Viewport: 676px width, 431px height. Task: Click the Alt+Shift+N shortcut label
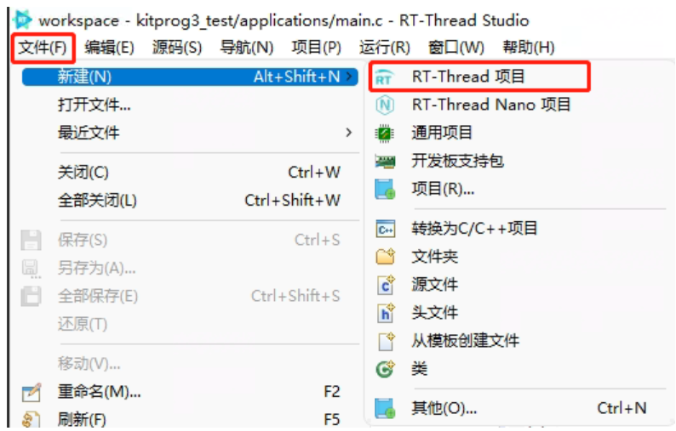[296, 77]
